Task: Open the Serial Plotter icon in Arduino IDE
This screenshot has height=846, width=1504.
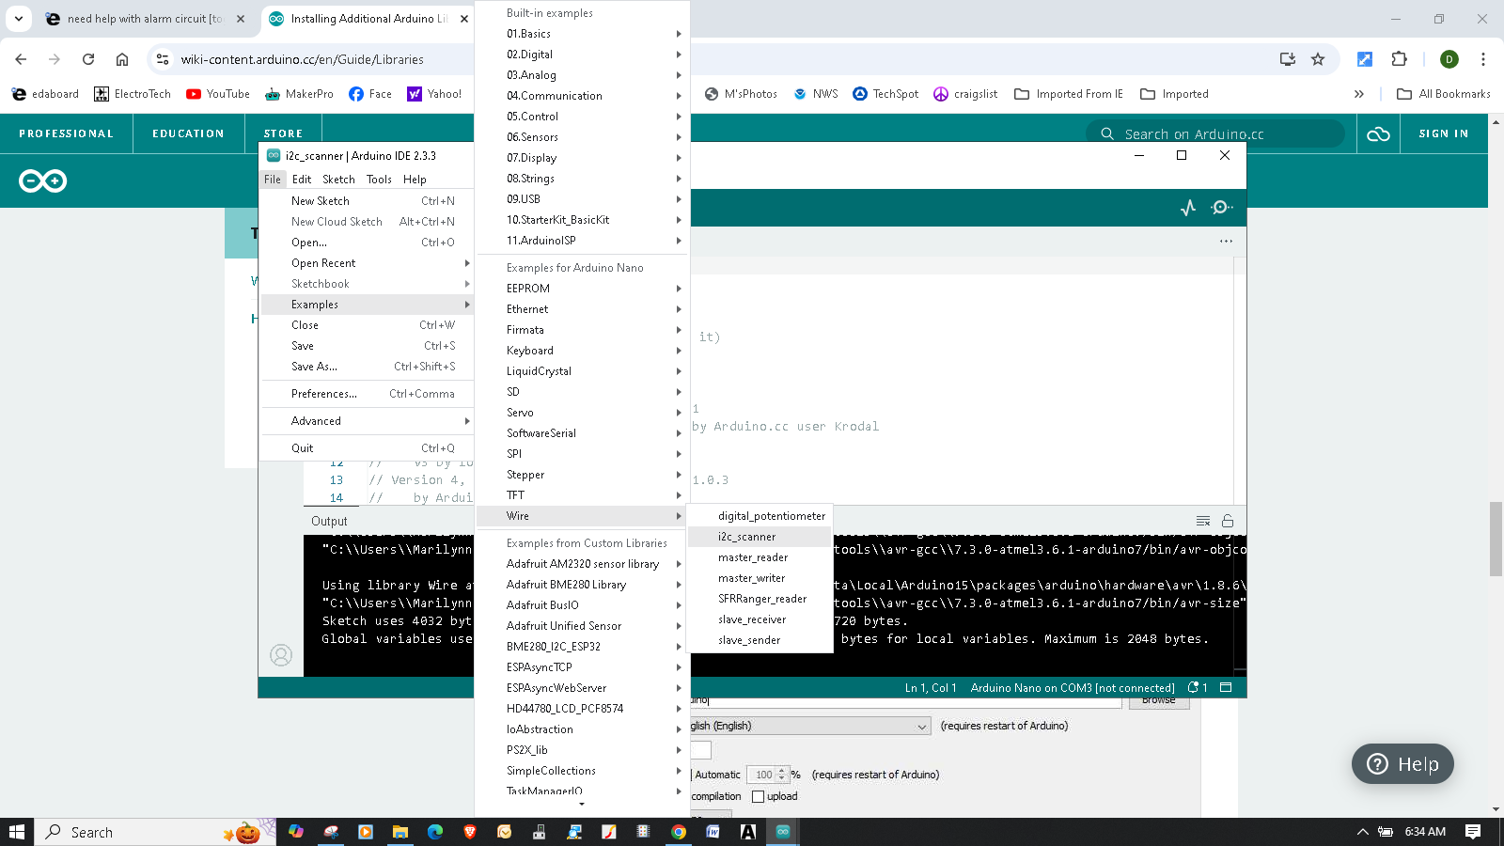Action: (1188, 208)
